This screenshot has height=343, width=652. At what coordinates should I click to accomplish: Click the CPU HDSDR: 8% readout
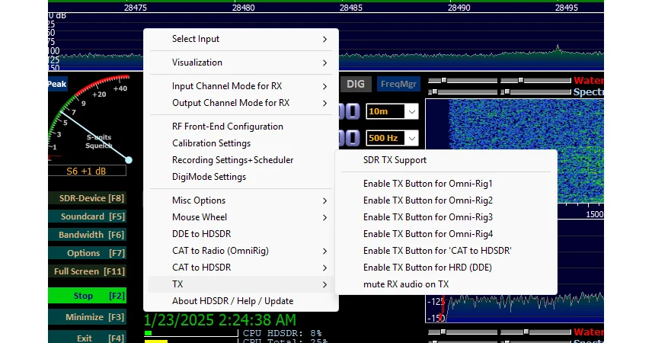[283, 333]
